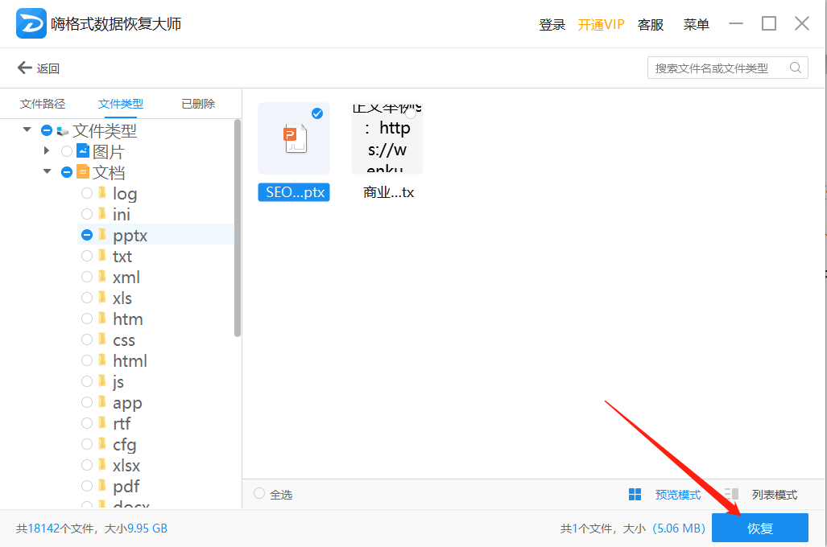827x547 pixels.
Task: Collapse the 文档 tree node
Action: 47,171
